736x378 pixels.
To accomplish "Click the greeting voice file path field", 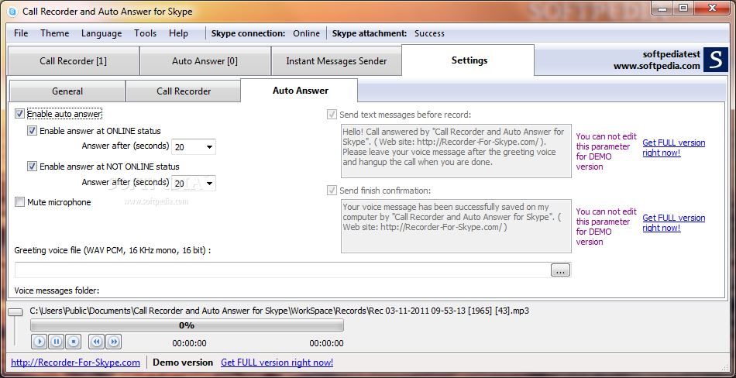I will tap(283, 270).
